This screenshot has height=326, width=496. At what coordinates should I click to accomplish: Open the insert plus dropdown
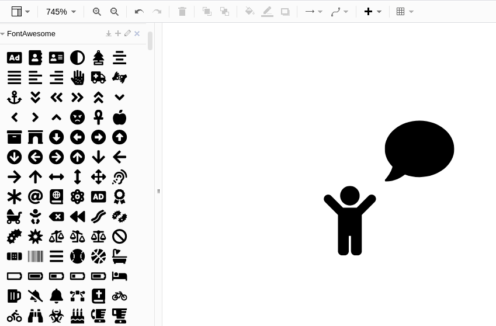(x=373, y=12)
